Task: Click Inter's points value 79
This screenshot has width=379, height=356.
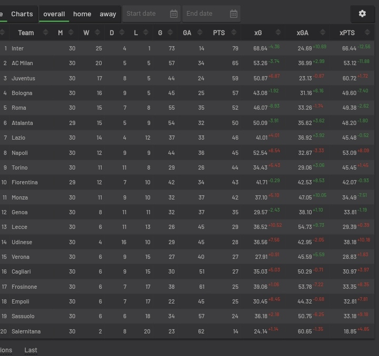Action: [x=235, y=48]
